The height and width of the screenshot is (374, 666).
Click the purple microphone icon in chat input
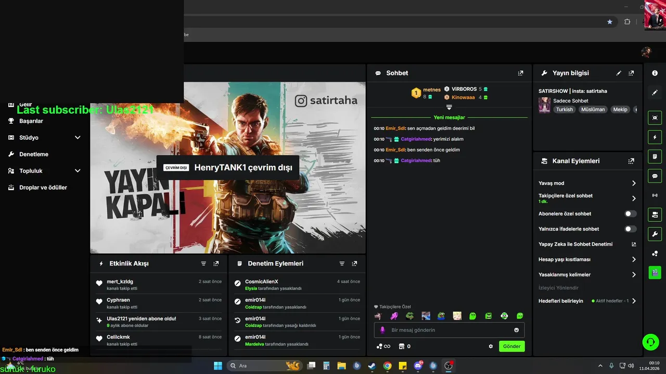(382, 330)
